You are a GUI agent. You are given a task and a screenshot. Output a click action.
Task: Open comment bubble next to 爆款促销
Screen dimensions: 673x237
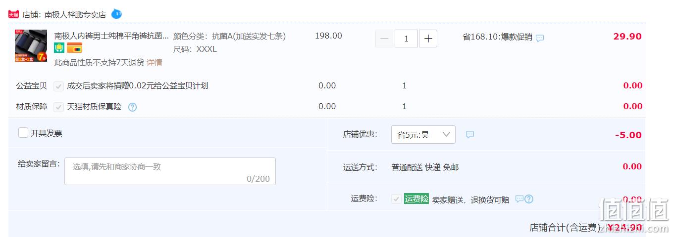point(540,38)
